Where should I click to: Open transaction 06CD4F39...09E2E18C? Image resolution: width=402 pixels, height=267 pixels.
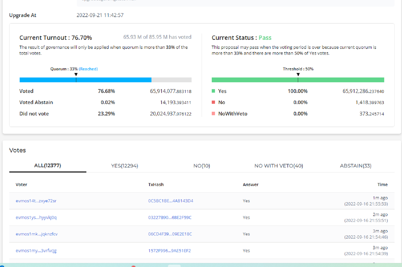tap(170, 234)
